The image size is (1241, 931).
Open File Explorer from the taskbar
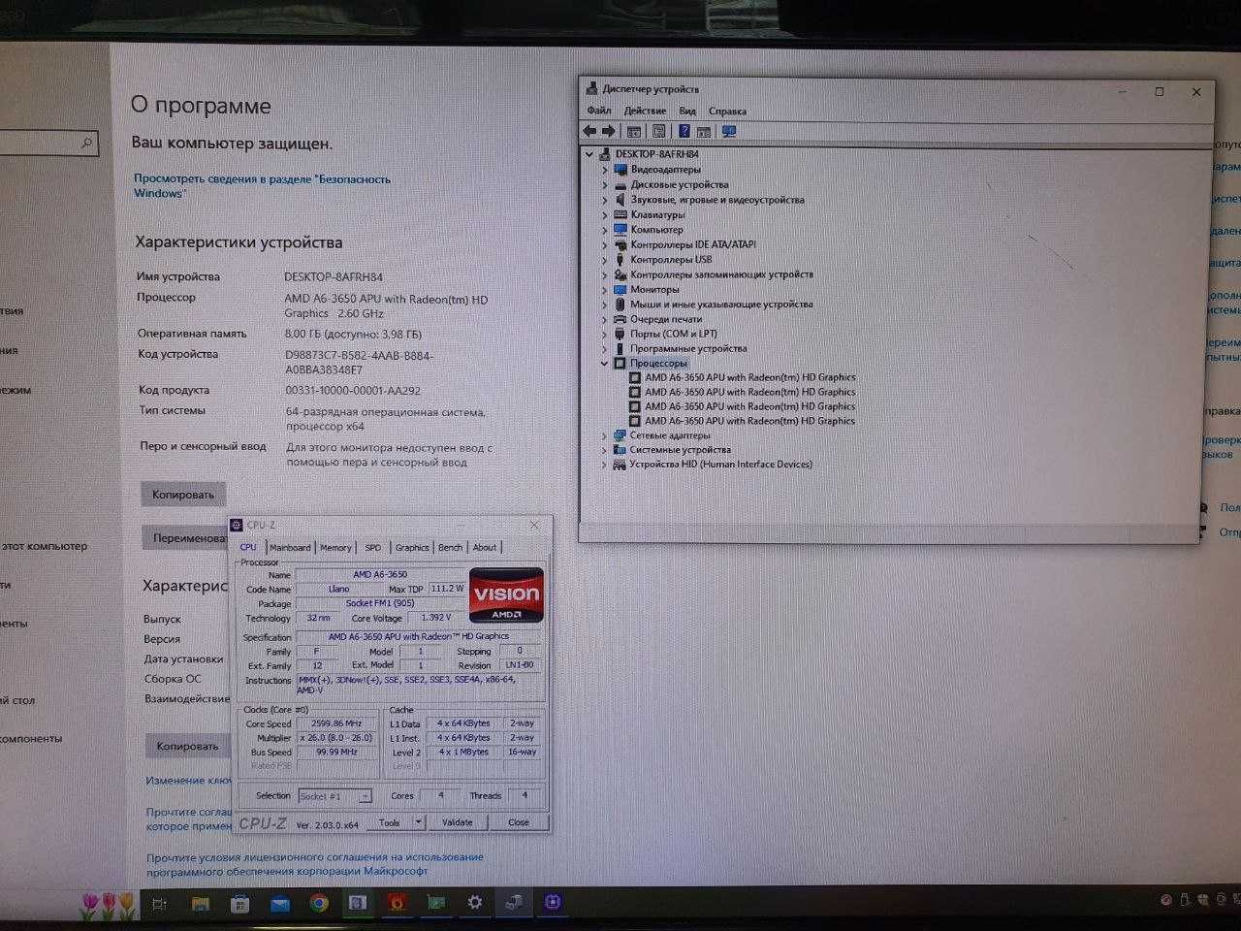point(201,903)
